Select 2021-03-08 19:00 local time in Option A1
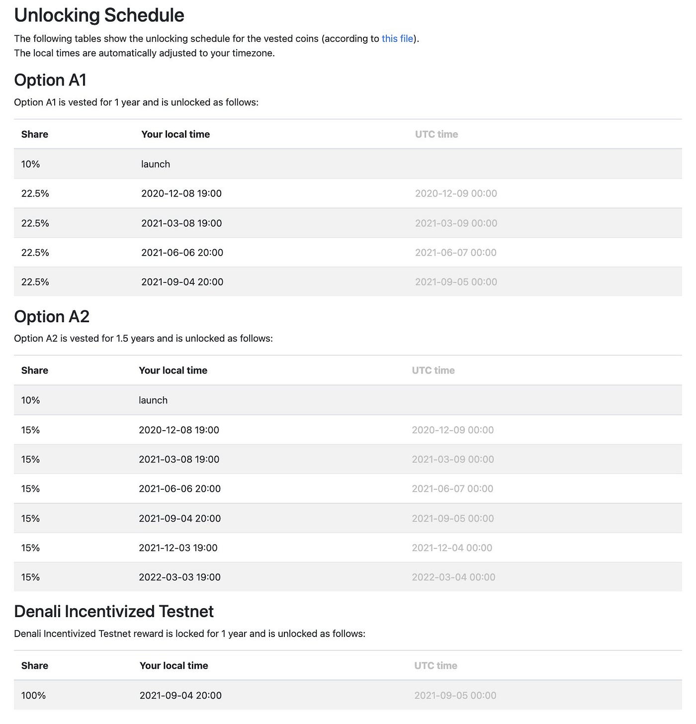The width and height of the screenshot is (696, 724). [181, 223]
